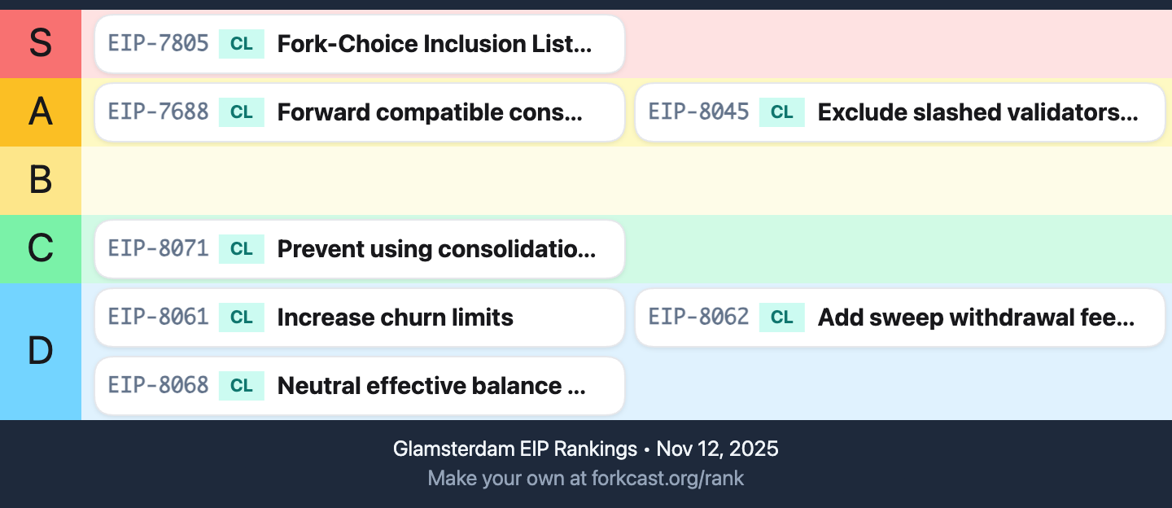Click the yellow B tier label
The image size is (1172, 508).
[41, 181]
